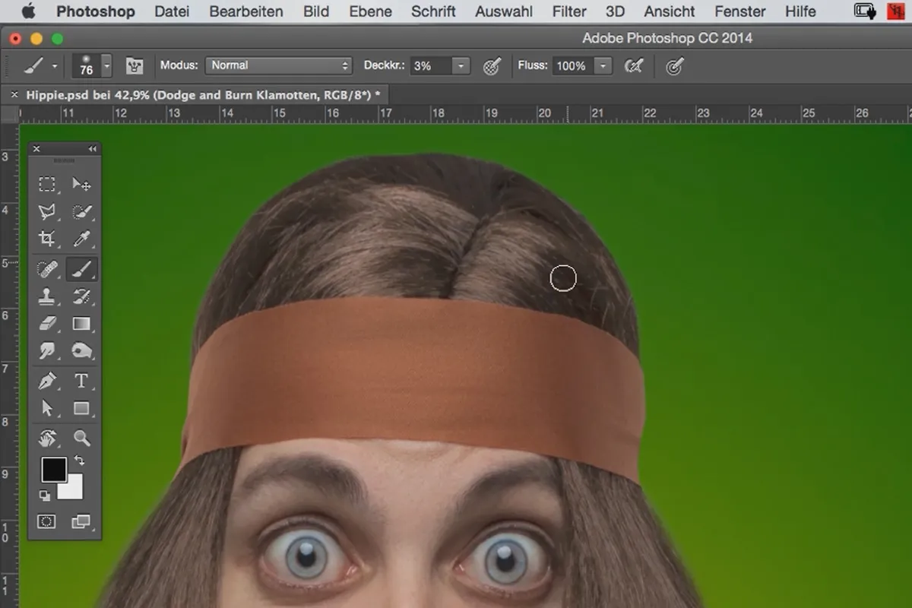Select the Zoom tool
912x608 pixels.
point(81,438)
